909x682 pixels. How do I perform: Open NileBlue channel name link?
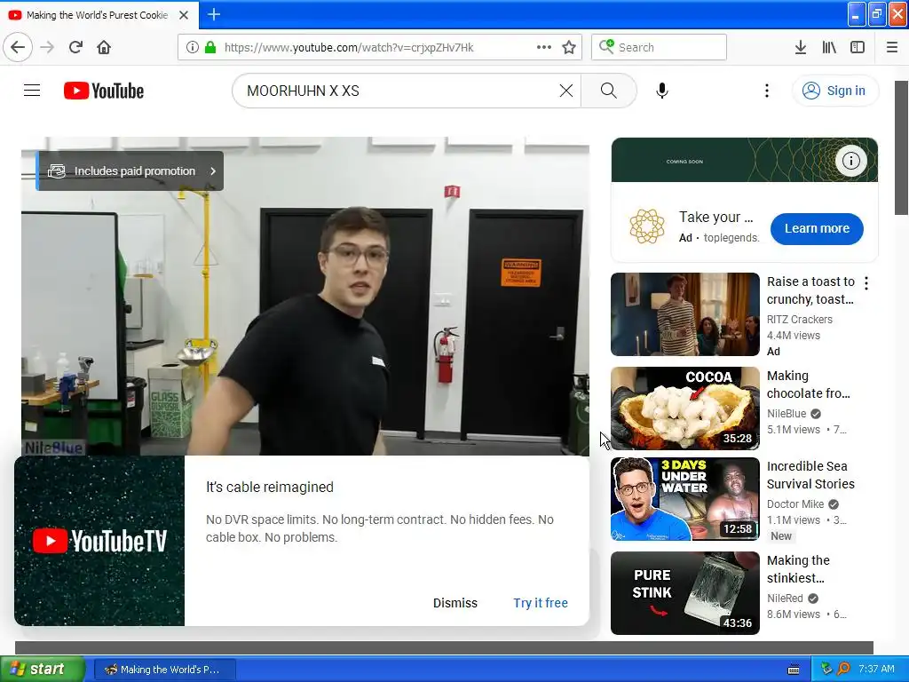786,414
